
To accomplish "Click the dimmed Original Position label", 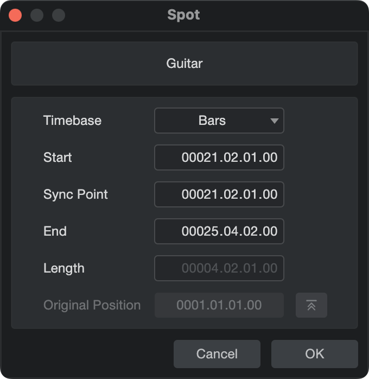I will pyautogui.click(x=92, y=305).
